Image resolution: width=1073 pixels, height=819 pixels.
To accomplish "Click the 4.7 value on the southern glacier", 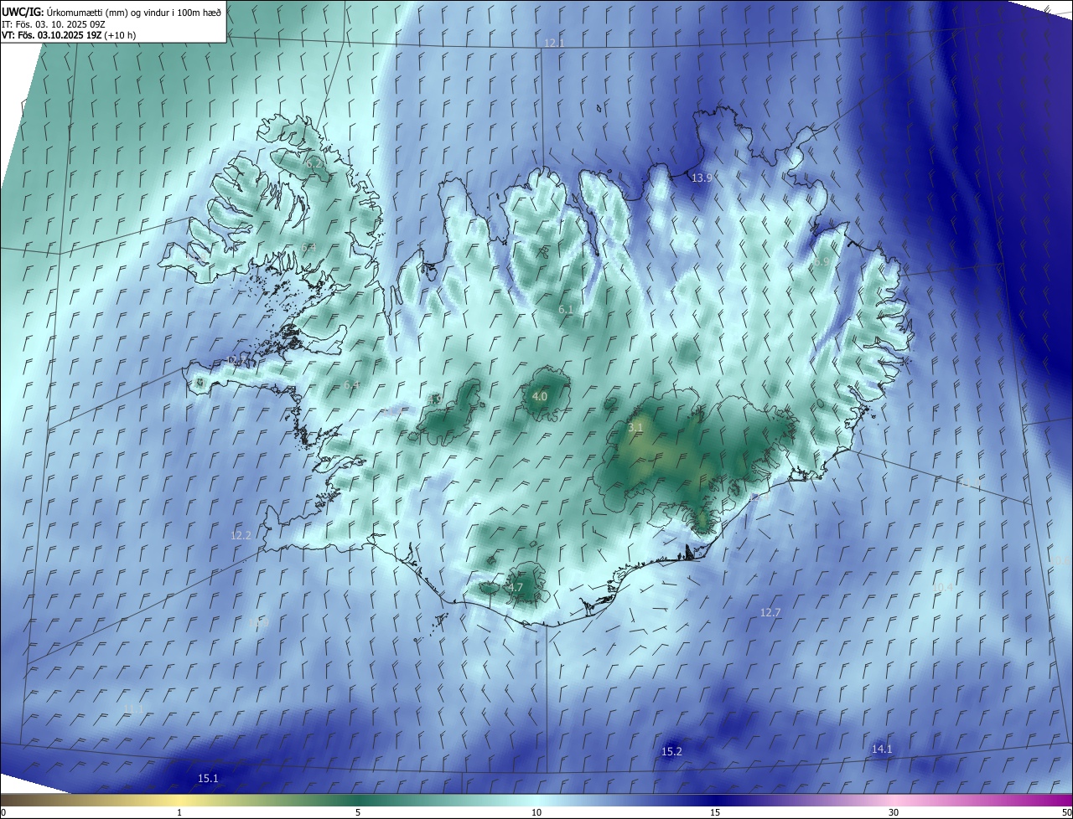I will 516,587.
